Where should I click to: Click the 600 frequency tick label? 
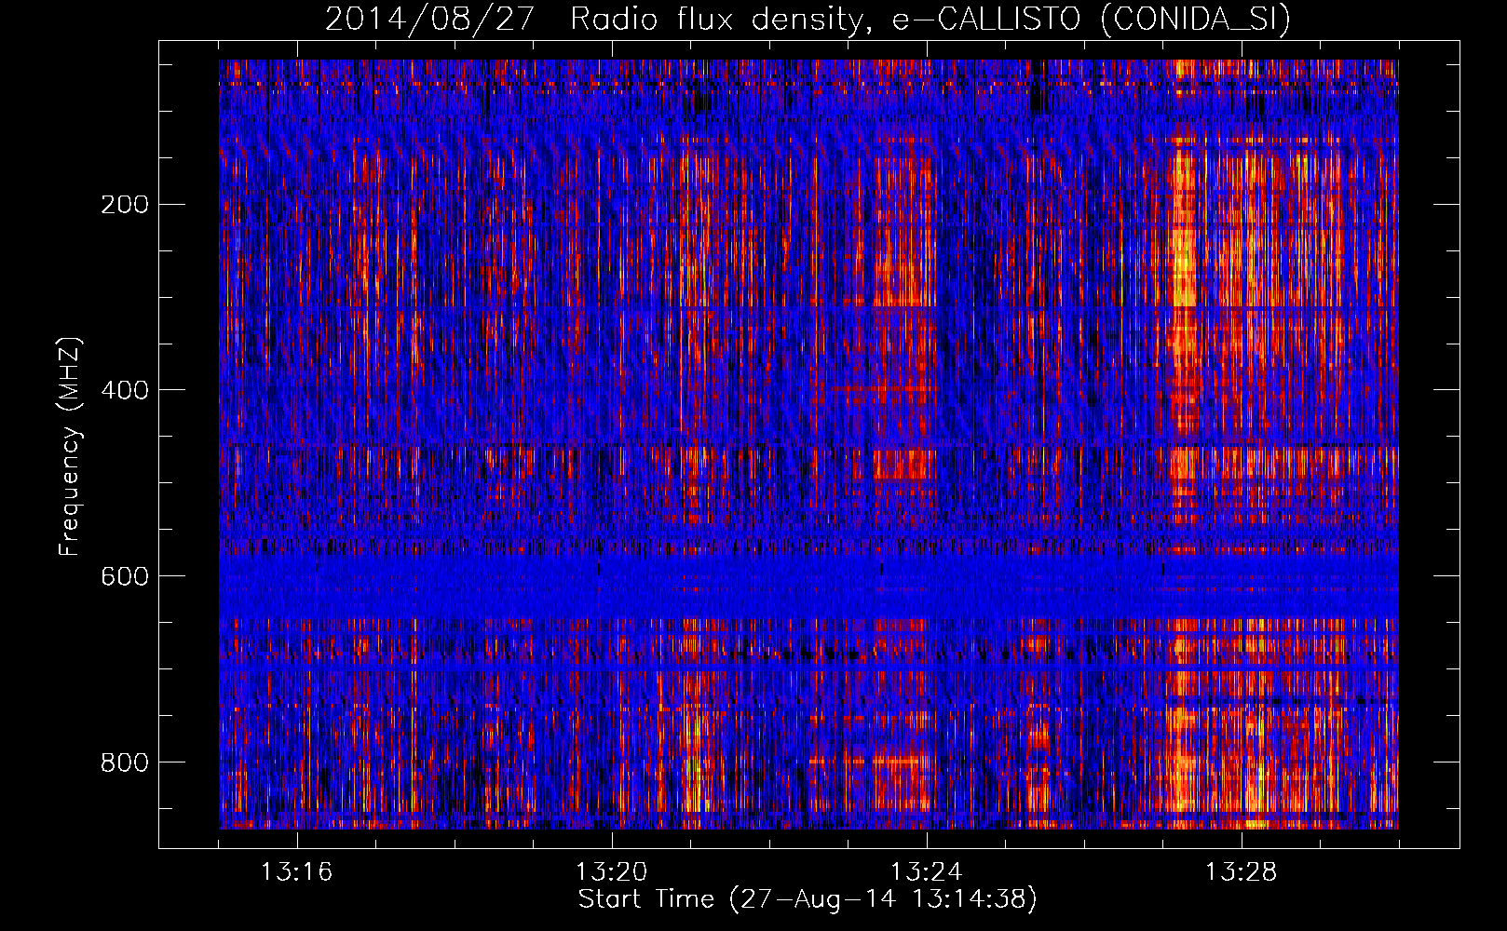click(124, 576)
